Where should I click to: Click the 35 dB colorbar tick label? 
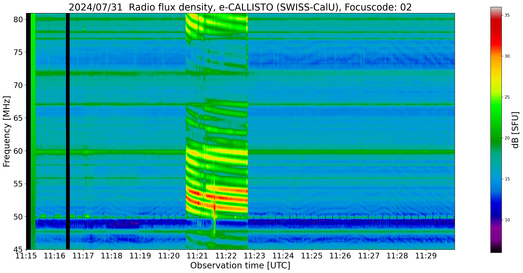tap(507, 15)
